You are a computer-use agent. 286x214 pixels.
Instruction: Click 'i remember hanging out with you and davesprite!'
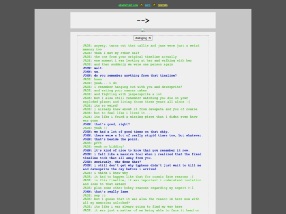[138, 87]
